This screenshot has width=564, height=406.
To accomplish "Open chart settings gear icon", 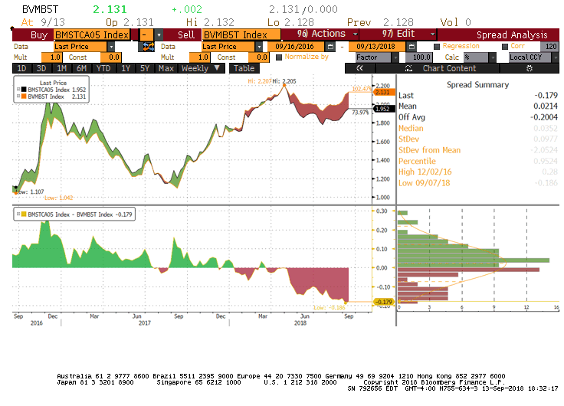I will click(529, 68).
